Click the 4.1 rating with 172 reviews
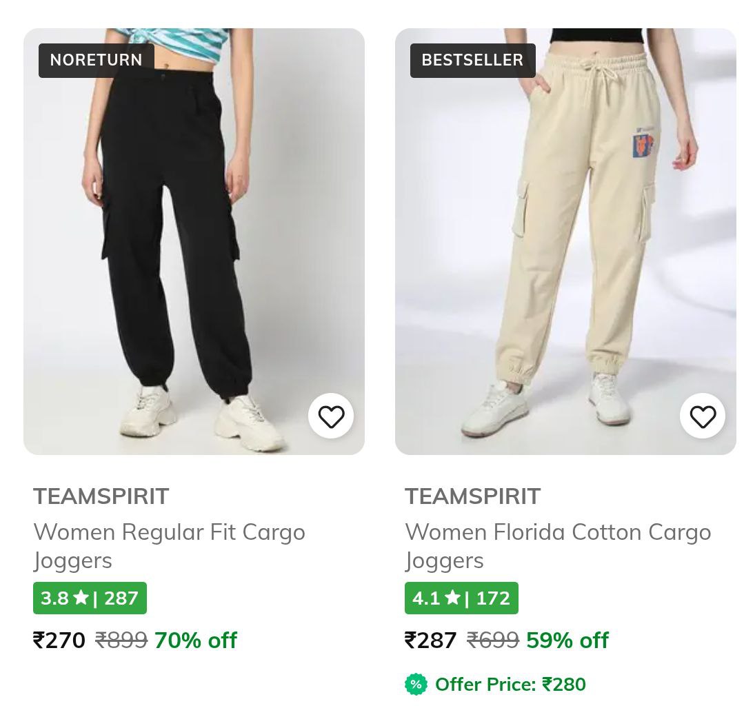This screenshot has width=744, height=717. click(461, 597)
